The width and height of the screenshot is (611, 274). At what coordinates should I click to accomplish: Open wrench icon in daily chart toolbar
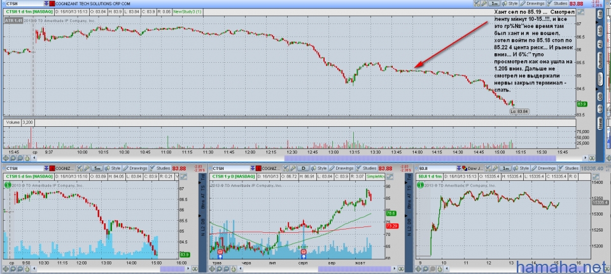293,169
